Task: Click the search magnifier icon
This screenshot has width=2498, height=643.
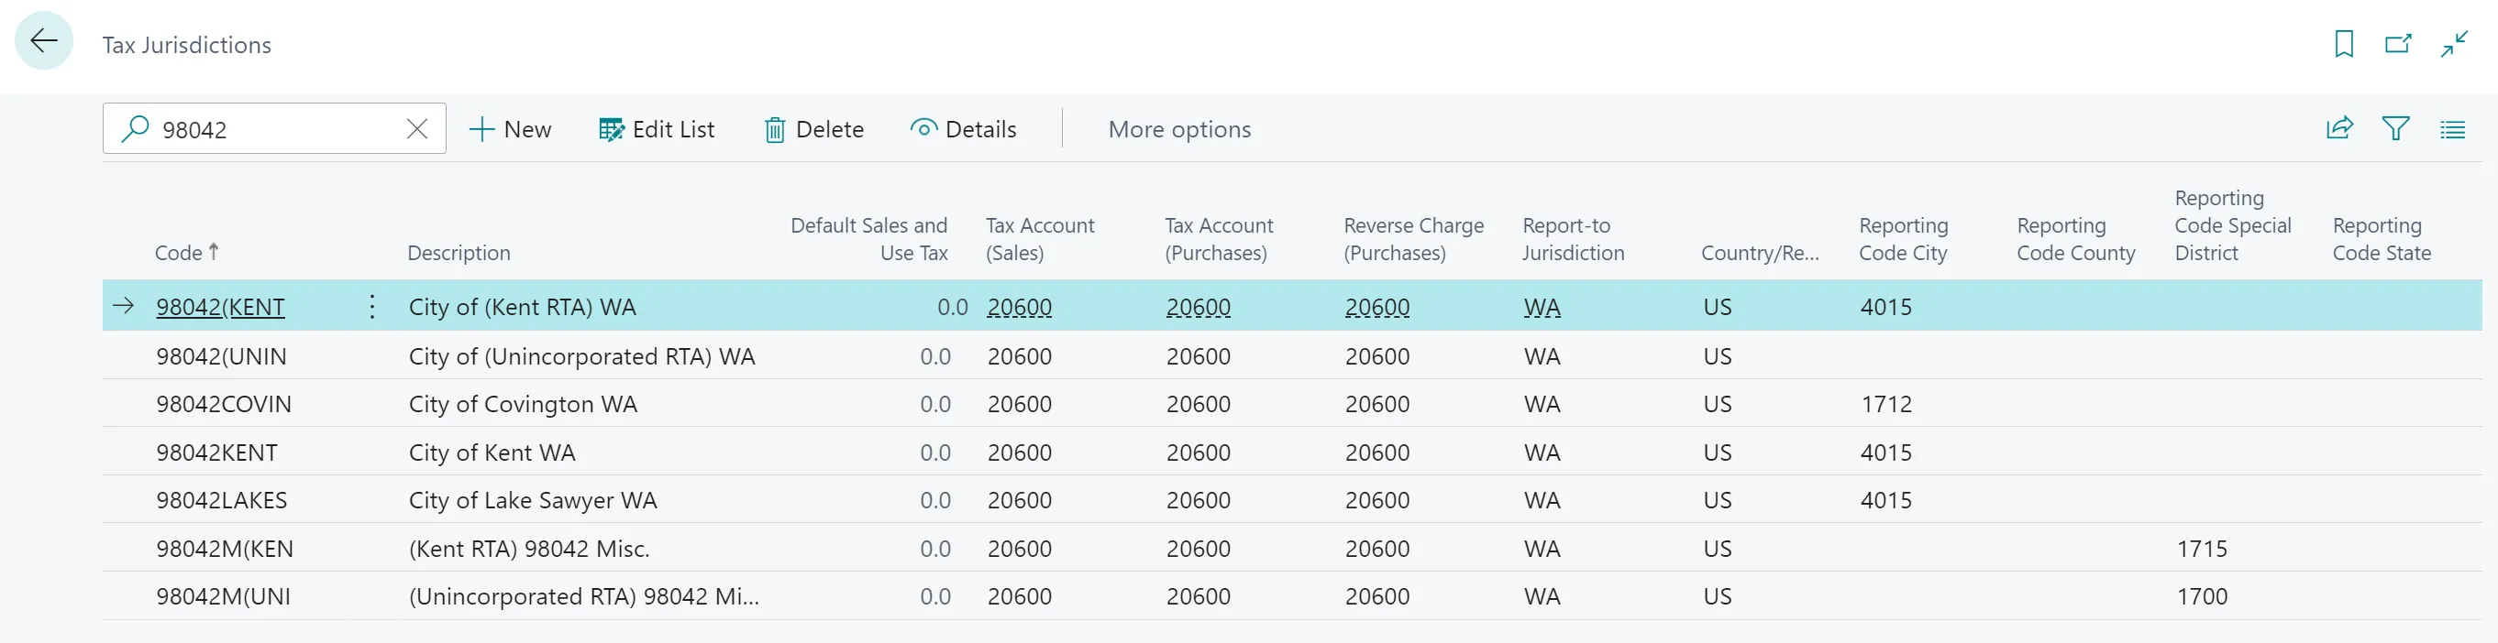Action: pyautogui.click(x=135, y=129)
